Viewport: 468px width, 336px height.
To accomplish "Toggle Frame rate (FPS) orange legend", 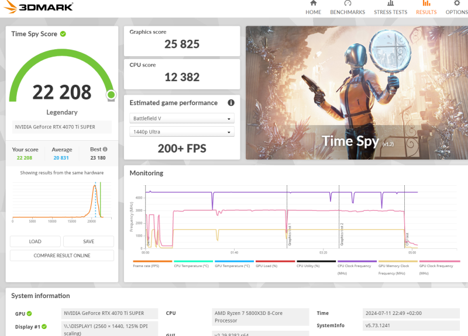I will [x=152, y=264].
